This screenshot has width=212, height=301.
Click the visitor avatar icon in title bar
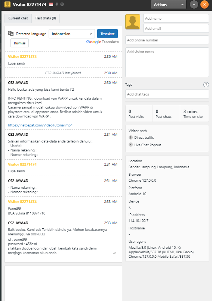(7, 4)
